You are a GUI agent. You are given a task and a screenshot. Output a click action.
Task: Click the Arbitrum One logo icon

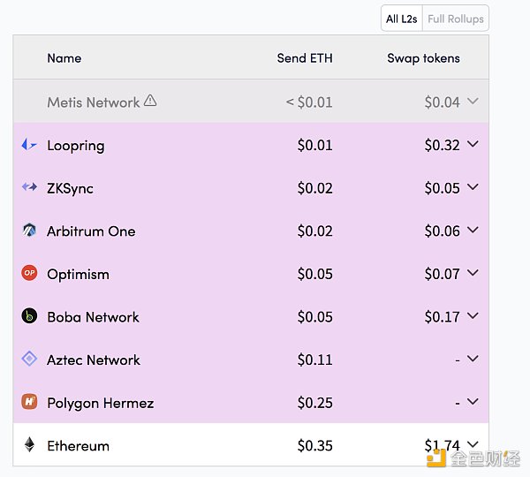(x=29, y=231)
